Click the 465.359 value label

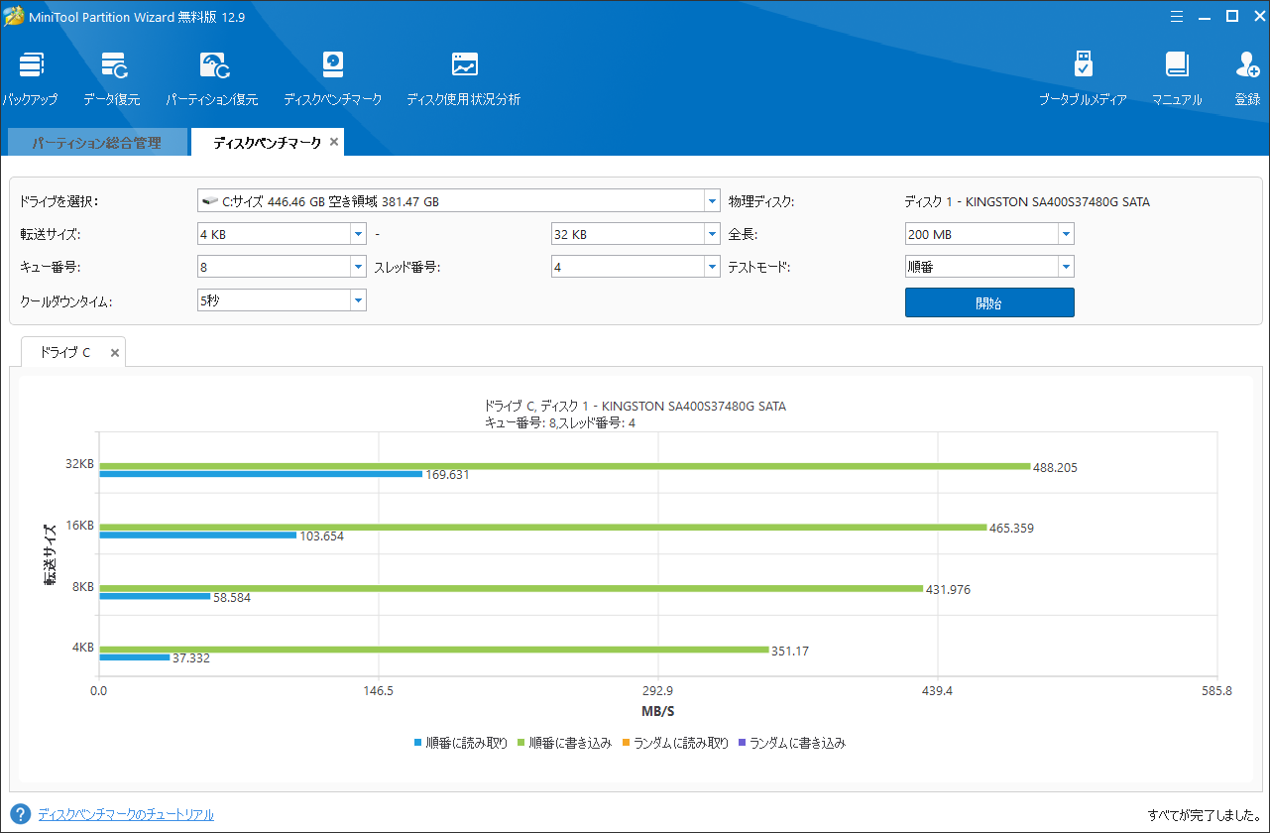pyautogui.click(x=1011, y=529)
